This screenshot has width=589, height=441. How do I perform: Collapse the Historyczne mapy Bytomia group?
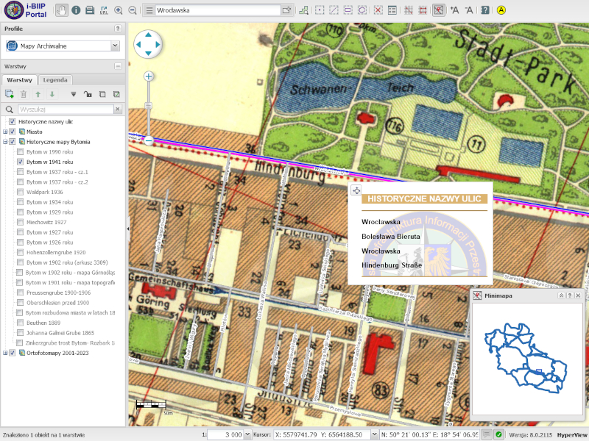pos(5,142)
